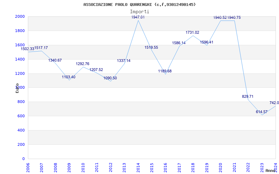The width and height of the screenshot is (279, 174).
Task: Click the x-axis year 2024
Action: (x=276, y=168)
